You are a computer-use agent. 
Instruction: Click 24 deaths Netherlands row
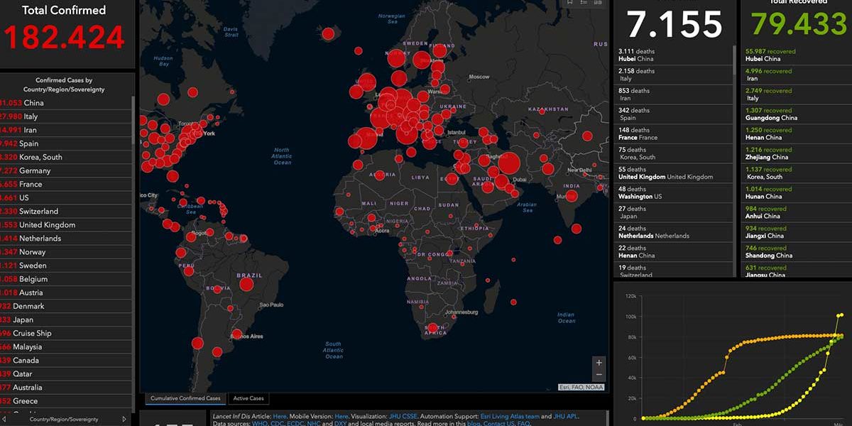(673, 231)
